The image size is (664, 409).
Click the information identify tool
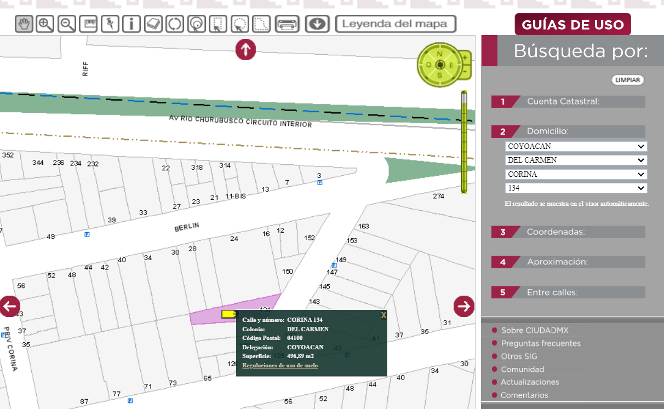click(x=131, y=24)
